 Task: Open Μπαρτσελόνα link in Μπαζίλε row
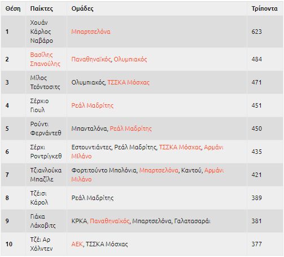pos(159,170)
